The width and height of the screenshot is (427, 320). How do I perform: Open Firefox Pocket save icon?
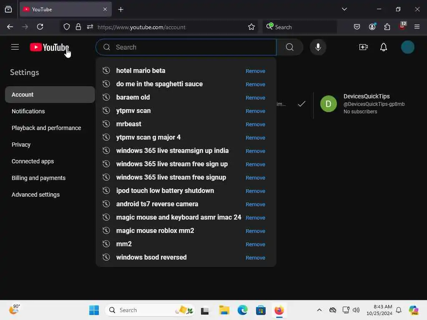tap(357, 27)
